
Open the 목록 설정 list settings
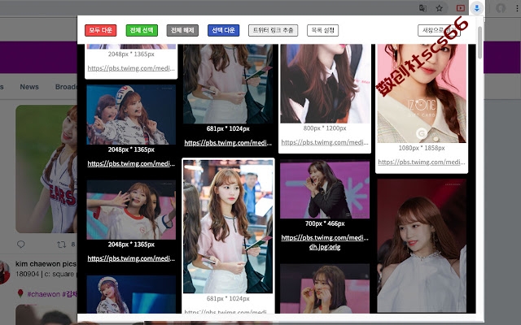pyautogui.click(x=322, y=30)
